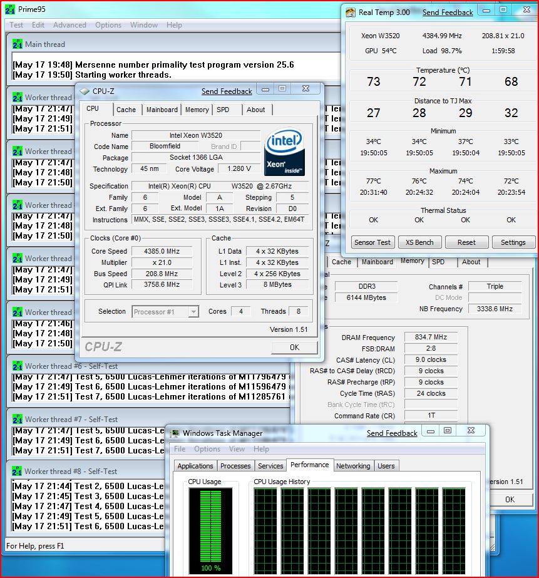Click the Core Voltage 1.280 V field
Image resolution: width=539 pixels, height=578 pixels.
(239, 169)
